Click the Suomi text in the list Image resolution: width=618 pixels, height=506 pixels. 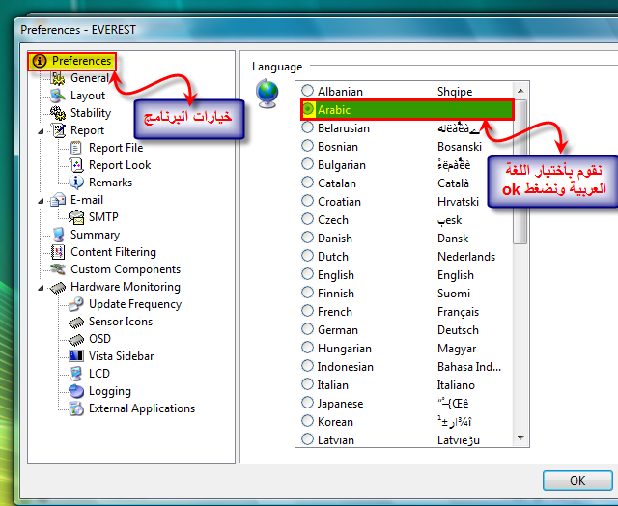pyautogui.click(x=454, y=294)
